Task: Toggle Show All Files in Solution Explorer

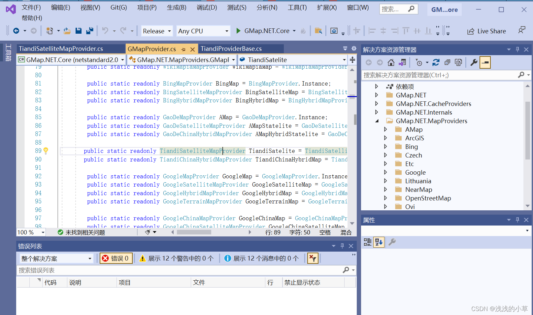Action: point(458,62)
